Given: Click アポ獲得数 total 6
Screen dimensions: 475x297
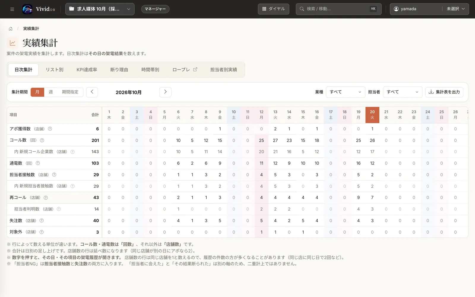Looking at the screenshot, I should (97, 129).
